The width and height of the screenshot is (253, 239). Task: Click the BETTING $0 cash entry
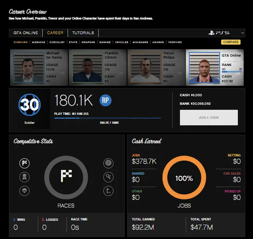[234, 159]
